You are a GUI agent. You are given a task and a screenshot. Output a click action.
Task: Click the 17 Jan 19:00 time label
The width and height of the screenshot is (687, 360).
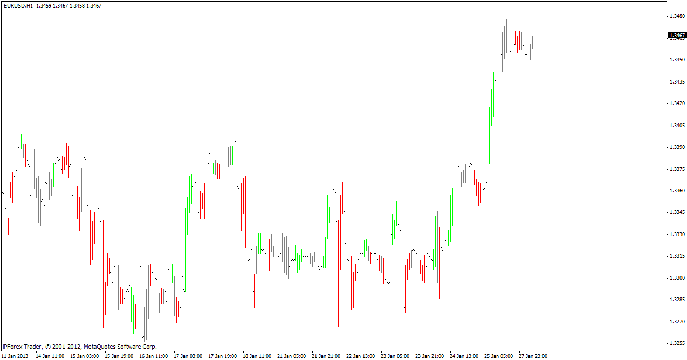222,356
